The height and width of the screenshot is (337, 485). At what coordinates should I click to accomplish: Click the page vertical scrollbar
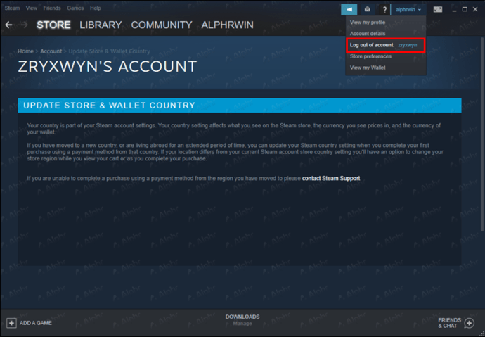pyautogui.click(x=482, y=134)
